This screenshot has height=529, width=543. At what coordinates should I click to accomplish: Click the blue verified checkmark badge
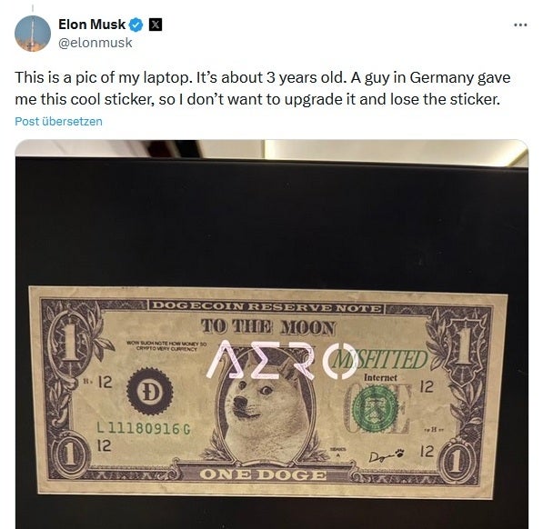pyautogui.click(x=136, y=25)
